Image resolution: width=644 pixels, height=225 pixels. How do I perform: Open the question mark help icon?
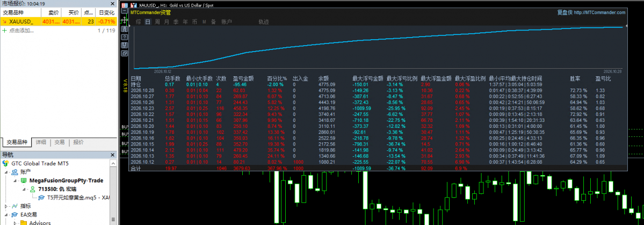pos(125,37)
